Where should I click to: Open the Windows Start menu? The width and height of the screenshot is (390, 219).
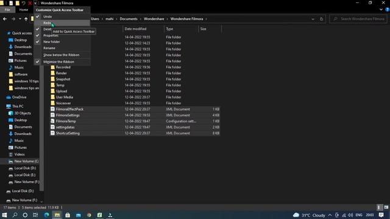[x=4, y=215]
